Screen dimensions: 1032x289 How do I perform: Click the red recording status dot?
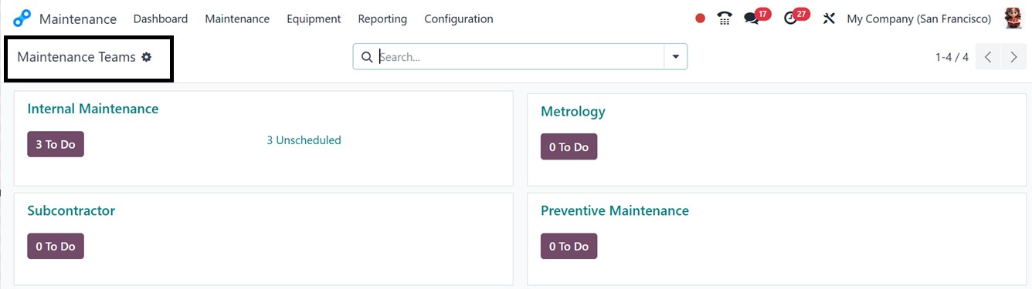[700, 18]
